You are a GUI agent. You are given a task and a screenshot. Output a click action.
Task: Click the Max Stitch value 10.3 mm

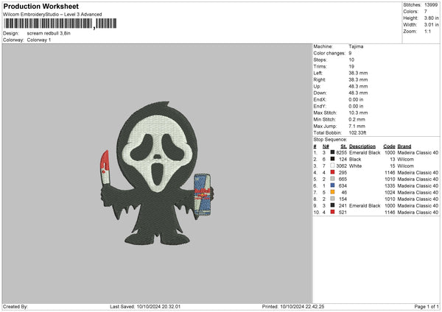point(358,113)
